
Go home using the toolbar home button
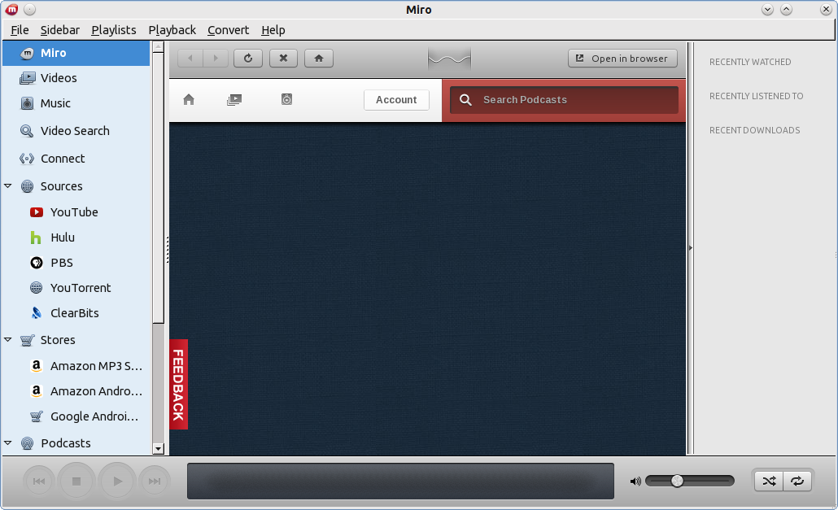pos(319,59)
